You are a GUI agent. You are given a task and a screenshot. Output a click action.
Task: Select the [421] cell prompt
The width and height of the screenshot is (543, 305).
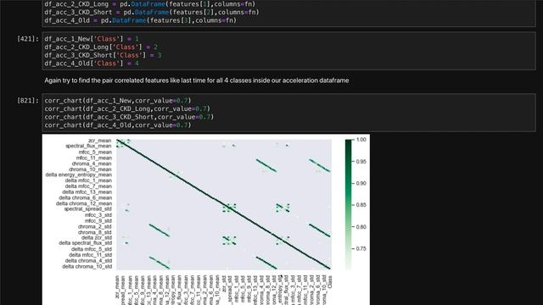pos(28,39)
